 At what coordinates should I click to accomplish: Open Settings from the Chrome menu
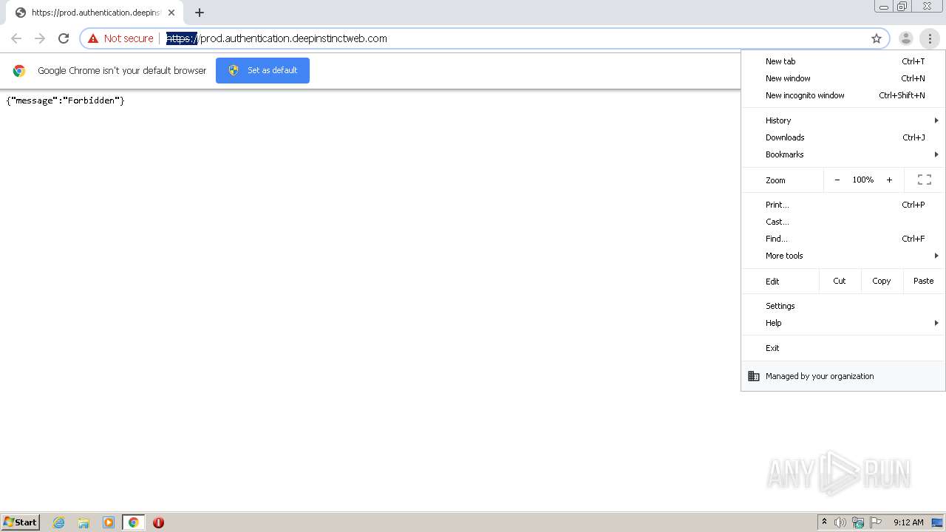(843, 306)
